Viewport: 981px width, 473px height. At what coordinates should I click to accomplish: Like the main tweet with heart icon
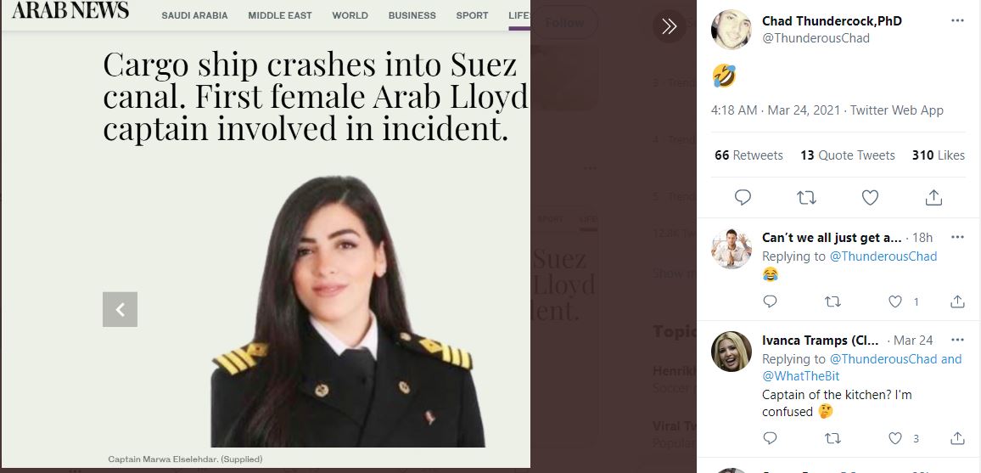[x=870, y=198]
